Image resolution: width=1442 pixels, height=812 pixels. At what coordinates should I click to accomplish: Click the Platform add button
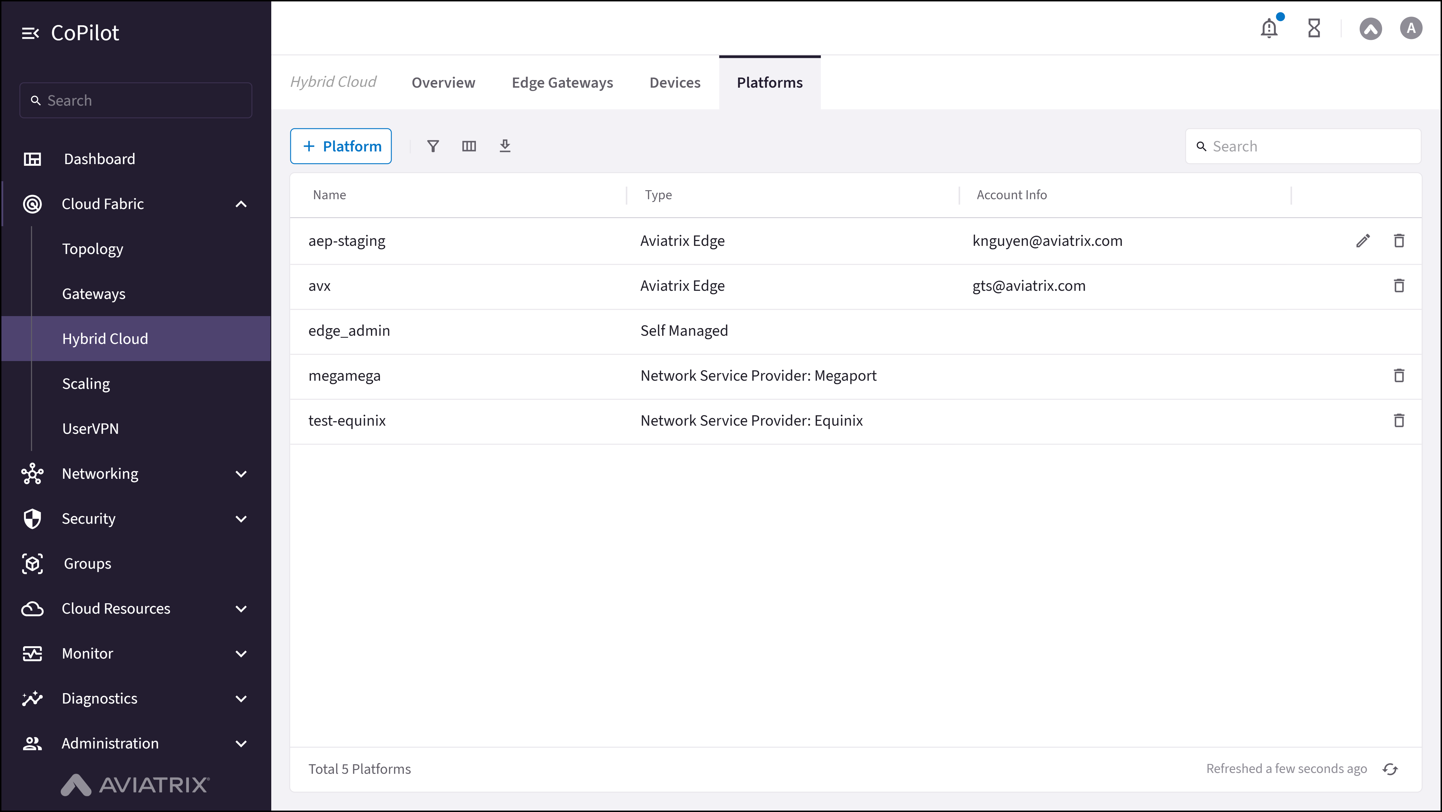tap(340, 146)
